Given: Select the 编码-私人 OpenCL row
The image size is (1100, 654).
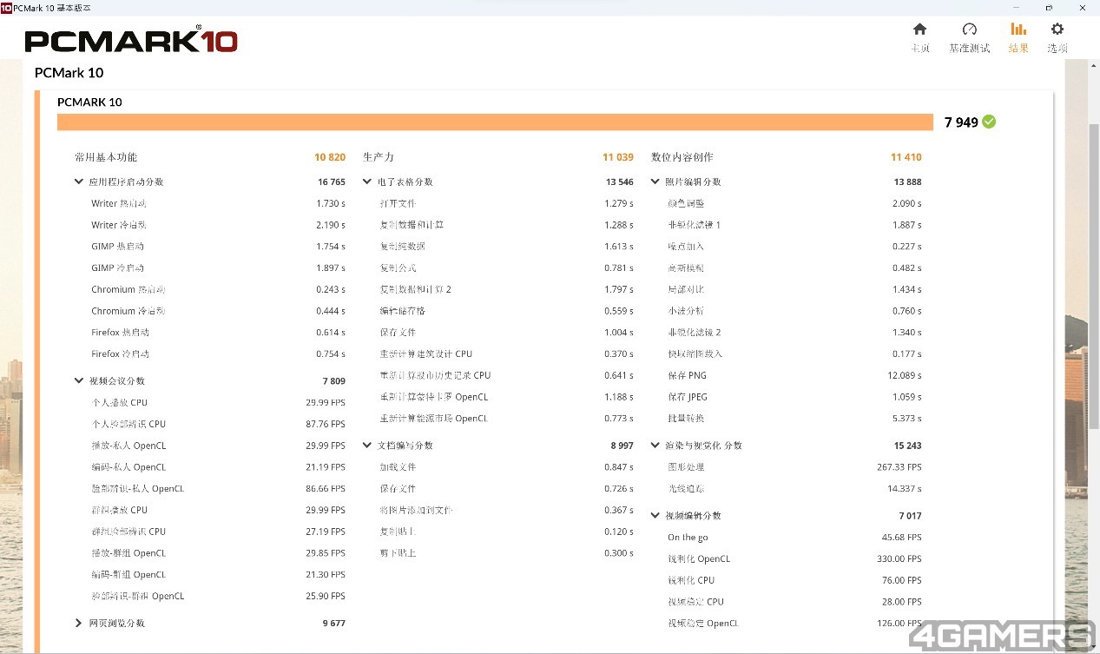Looking at the screenshot, I should (x=218, y=467).
